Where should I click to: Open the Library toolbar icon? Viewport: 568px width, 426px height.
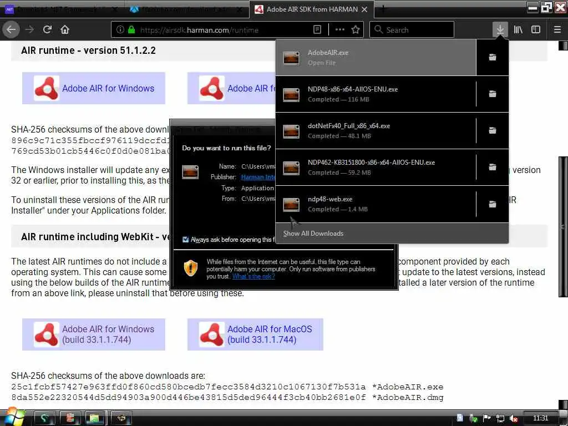[518, 29]
